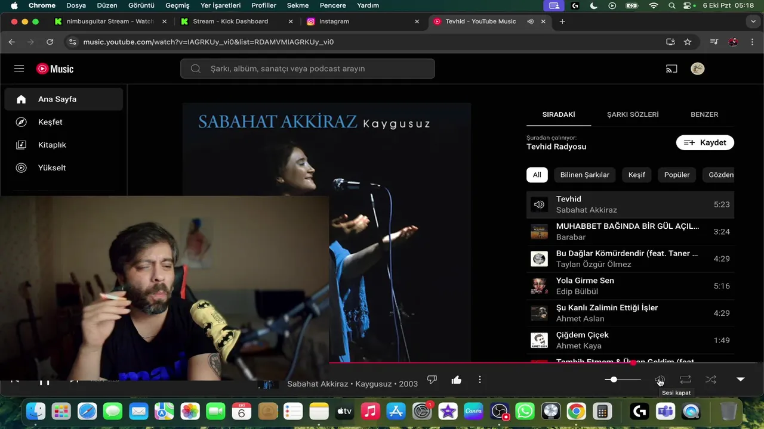Open the YouTube Music hamburger menu

coord(19,69)
